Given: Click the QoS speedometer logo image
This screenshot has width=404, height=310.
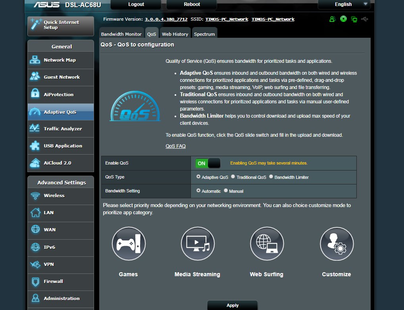Looking at the screenshot, I should 135,106.
